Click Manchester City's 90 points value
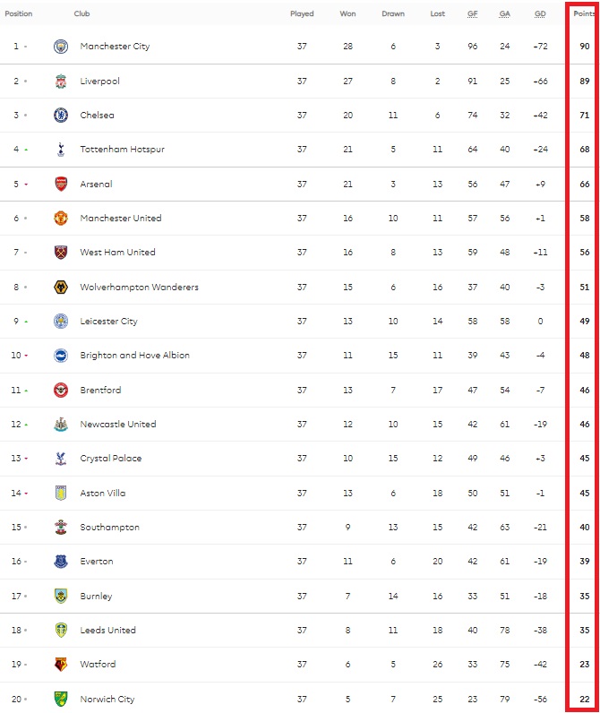This screenshot has height=713, width=600. pos(584,47)
